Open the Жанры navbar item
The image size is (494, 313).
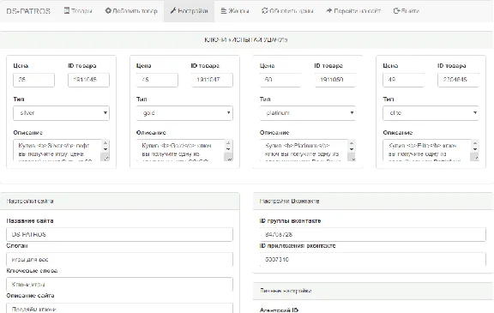(x=235, y=11)
